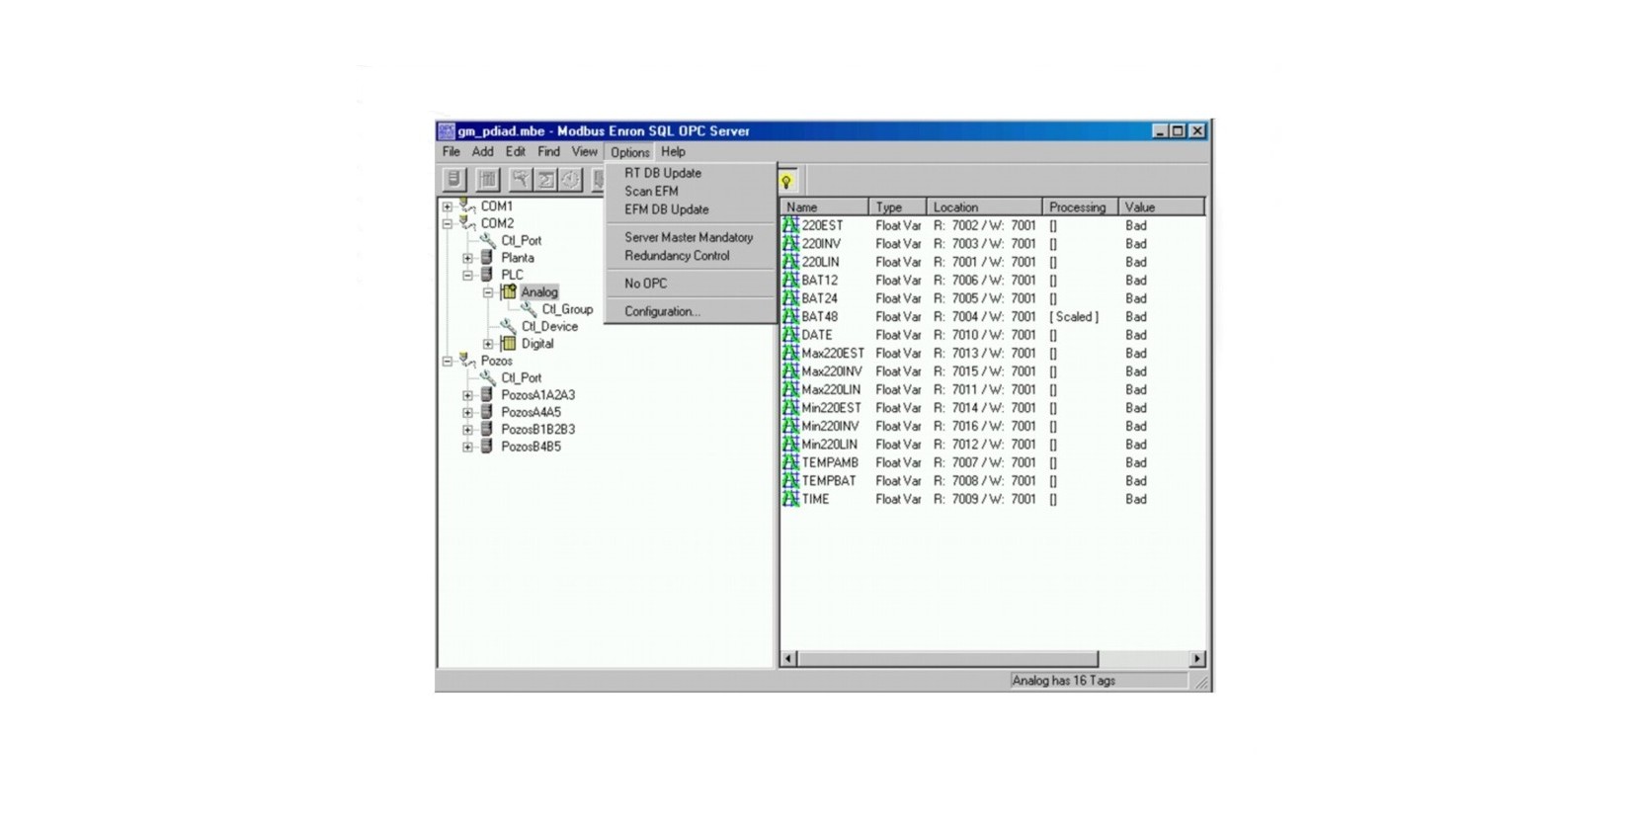Expand the PozosA4A5 device node
Viewport: 1639px width, 820px height.
pyautogui.click(x=468, y=412)
